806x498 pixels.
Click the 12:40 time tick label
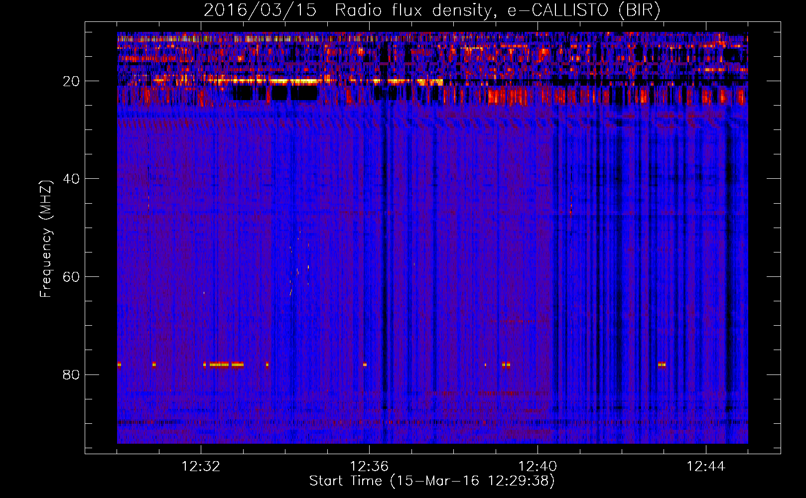click(x=537, y=467)
